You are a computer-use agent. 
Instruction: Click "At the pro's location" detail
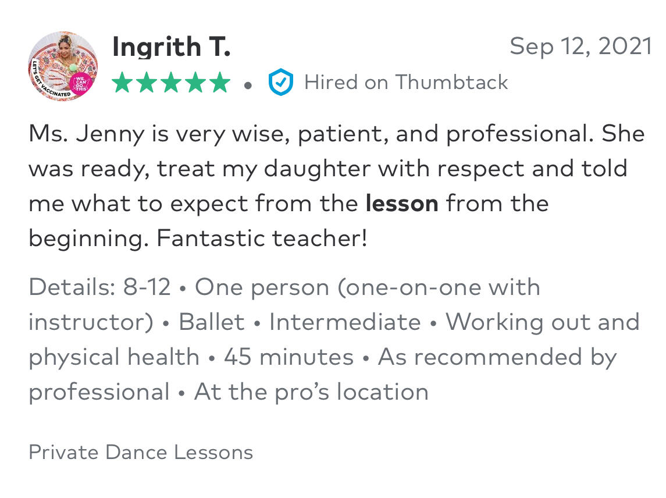[311, 392]
